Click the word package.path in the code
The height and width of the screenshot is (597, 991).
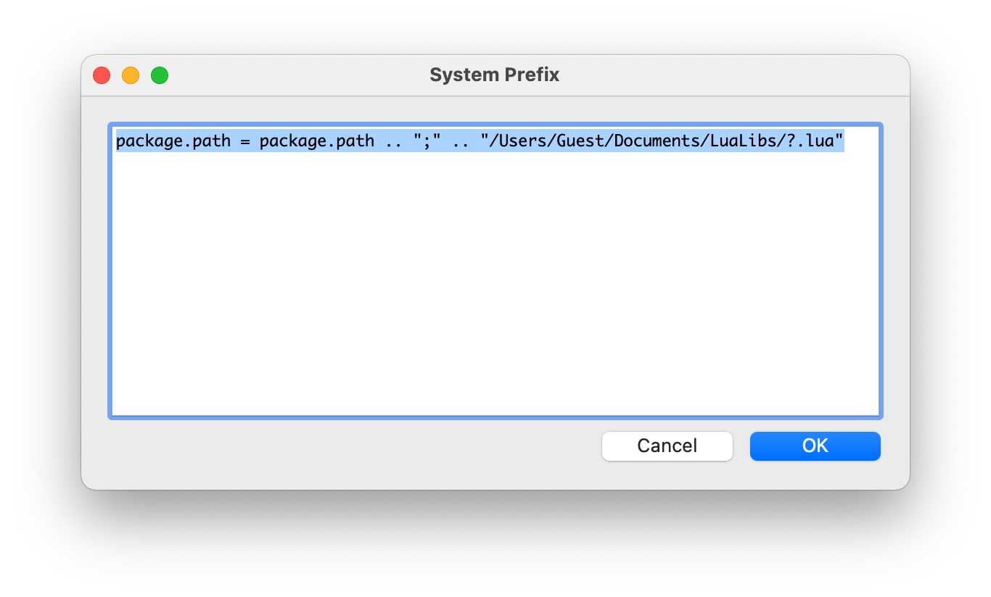[x=172, y=141]
